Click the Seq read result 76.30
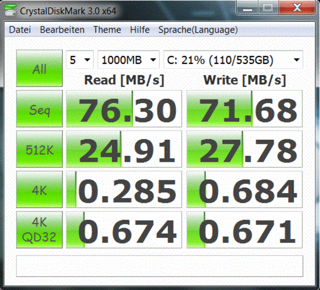The image size is (320, 290). coord(124,109)
